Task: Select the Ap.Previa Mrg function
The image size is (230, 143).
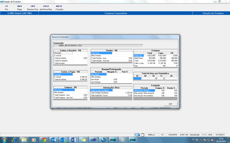Action: click(46, 8)
